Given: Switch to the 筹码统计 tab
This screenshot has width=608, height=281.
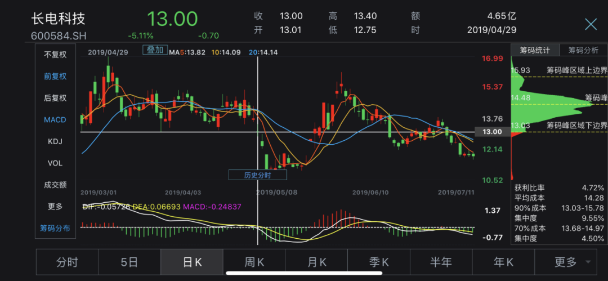Looking at the screenshot, I should coord(535,50).
